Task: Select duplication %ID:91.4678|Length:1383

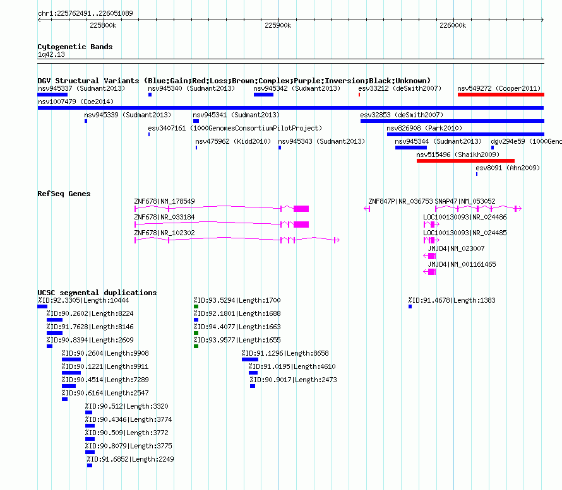Action: (x=452, y=300)
